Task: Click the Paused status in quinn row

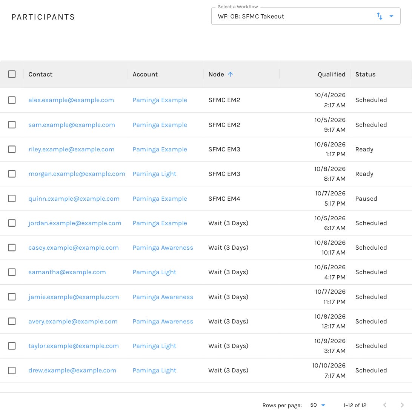Action: 366,198
